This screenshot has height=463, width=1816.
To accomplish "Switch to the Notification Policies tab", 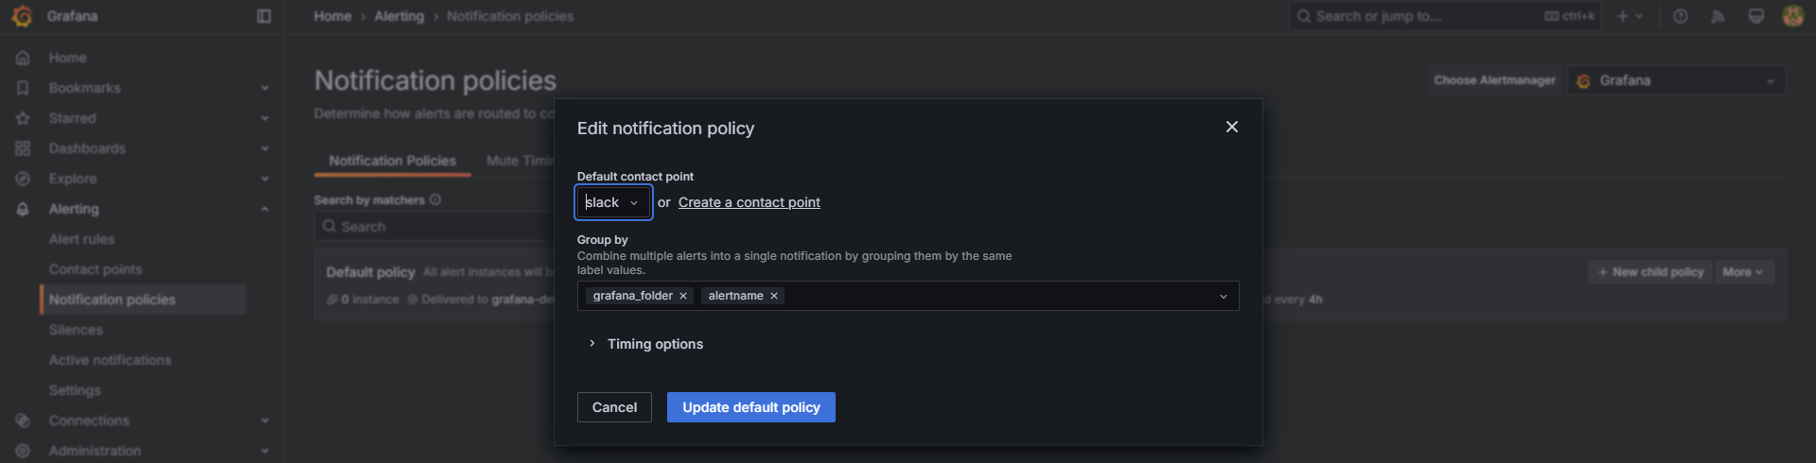I will [392, 161].
